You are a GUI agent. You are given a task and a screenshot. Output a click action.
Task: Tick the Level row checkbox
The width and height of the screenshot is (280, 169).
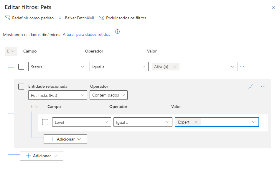pyautogui.click(x=45, y=122)
